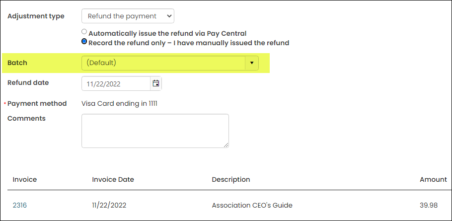The image size is (452, 221).
Task: Choose Record the refund only option
Action: (84, 42)
